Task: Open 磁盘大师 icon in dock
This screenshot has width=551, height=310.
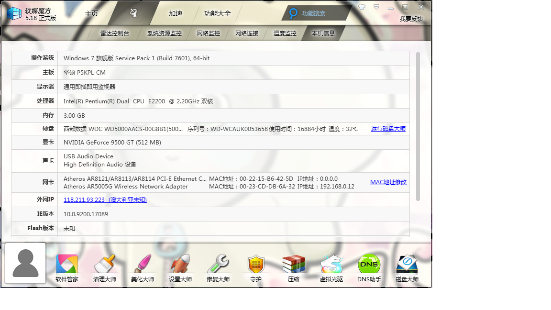Action: [x=407, y=268]
